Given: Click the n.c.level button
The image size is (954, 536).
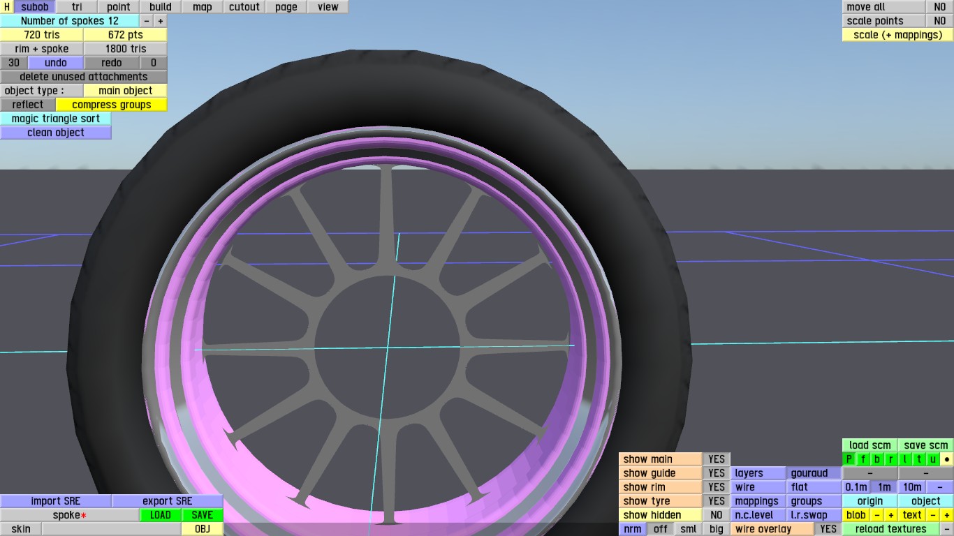Looking at the screenshot, I should (758, 515).
